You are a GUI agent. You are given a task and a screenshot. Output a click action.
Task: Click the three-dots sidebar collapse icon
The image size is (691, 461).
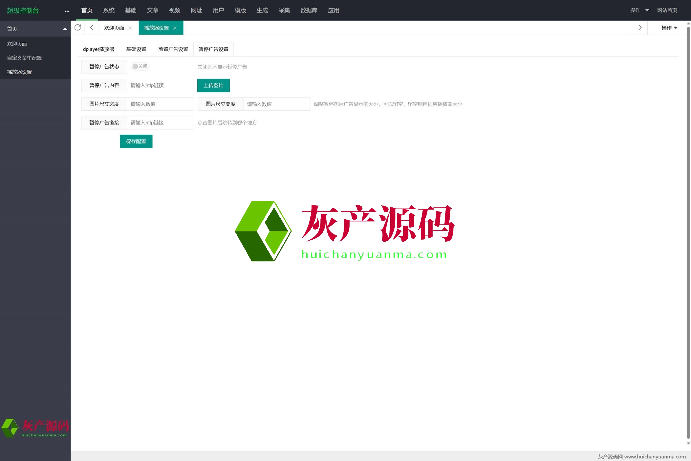point(67,11)
